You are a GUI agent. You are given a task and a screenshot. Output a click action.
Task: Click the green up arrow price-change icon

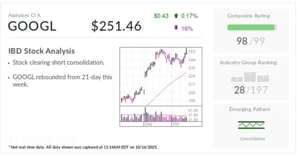click(176, 16)
